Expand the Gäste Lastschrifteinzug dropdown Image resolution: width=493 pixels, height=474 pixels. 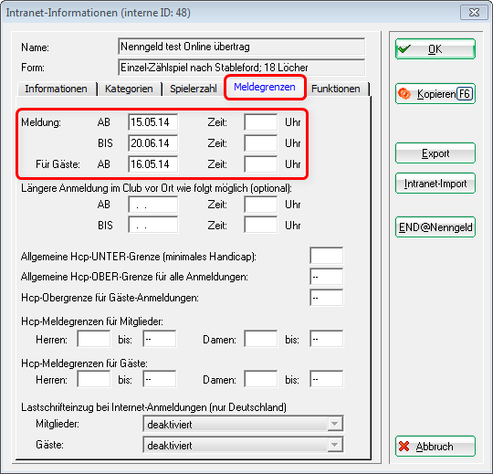point(334,445)
